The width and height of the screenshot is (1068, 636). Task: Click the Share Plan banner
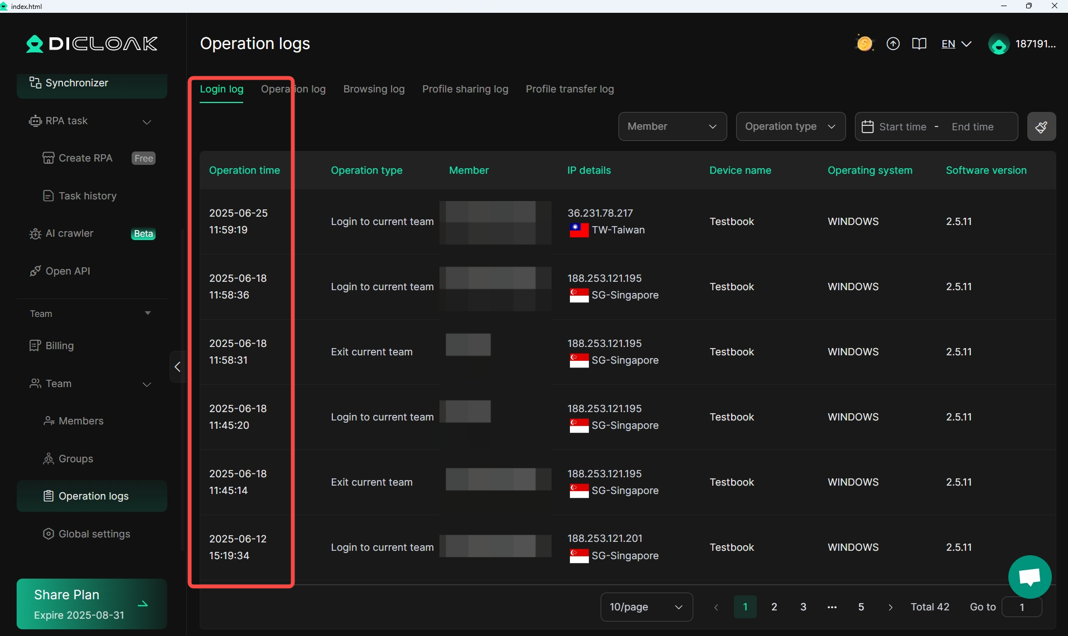pos(92,604)
